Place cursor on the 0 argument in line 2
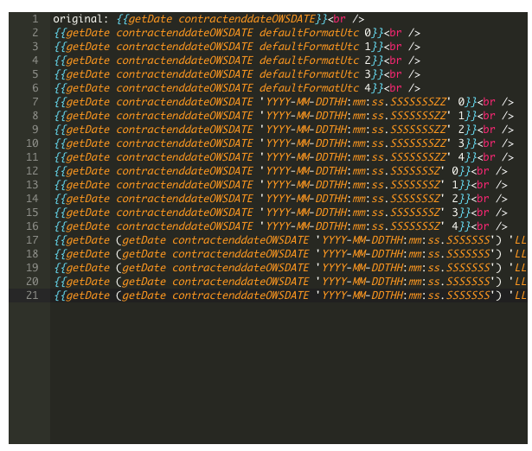Viewport: 532px width, 451px height. point(368,33)
